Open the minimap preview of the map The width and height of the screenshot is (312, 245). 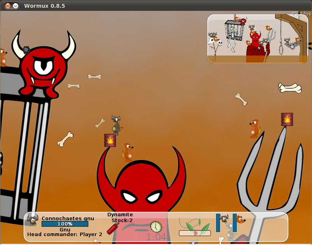coord(258,39)
